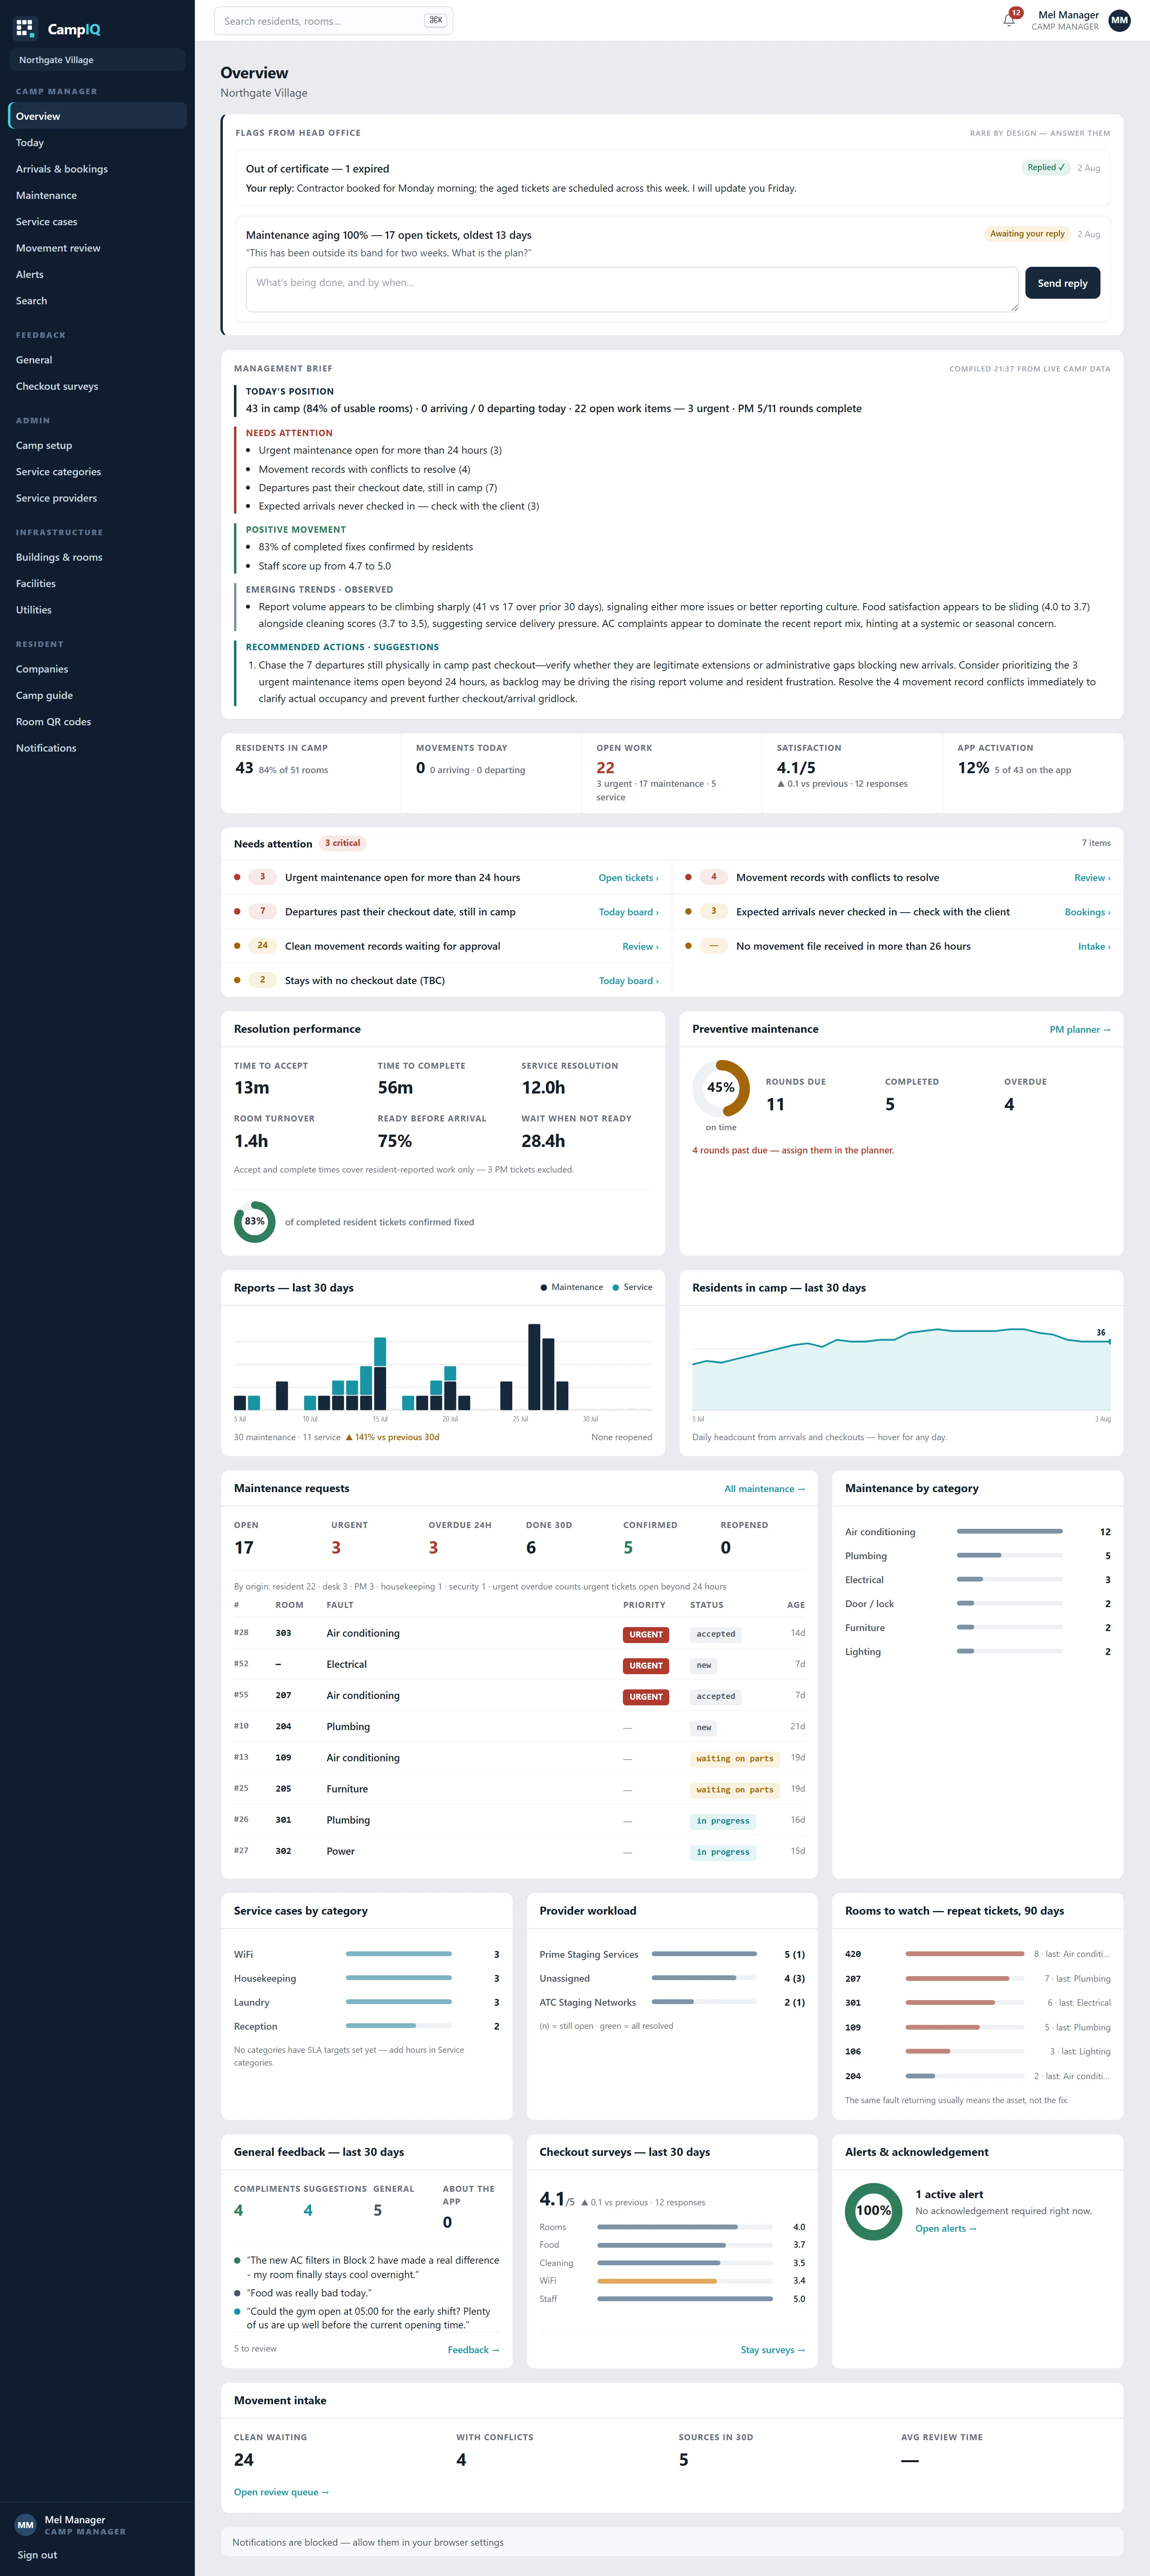Sign out of CampIQ
The width and height of the screenshot is (1150, 2576).
point(37,2555)
